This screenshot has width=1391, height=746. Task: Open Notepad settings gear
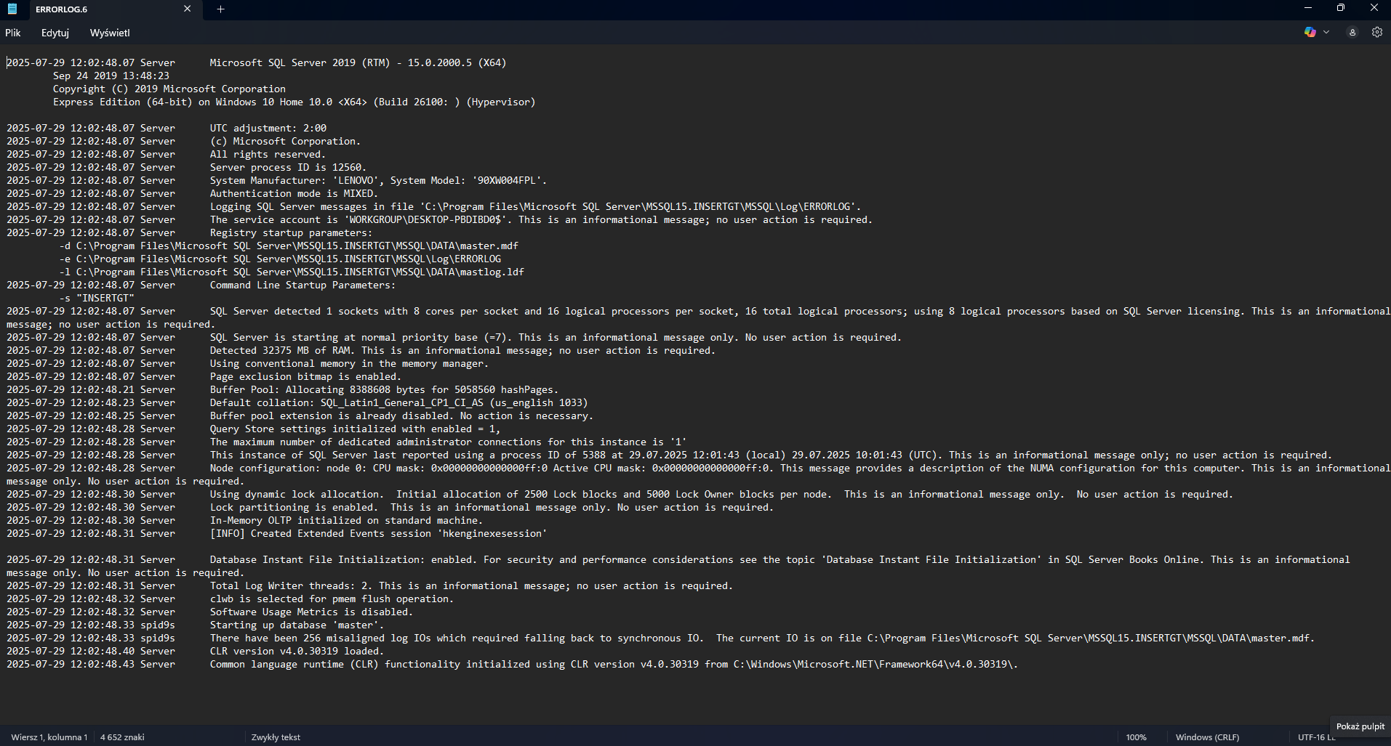point(1377,32)
